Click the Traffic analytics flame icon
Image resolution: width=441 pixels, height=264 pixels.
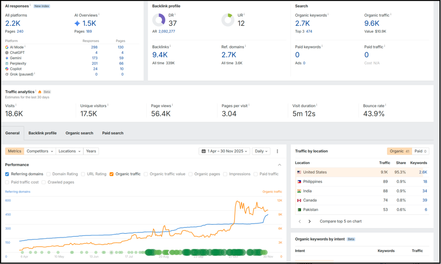pyautogui.click(x=40, y=92)
